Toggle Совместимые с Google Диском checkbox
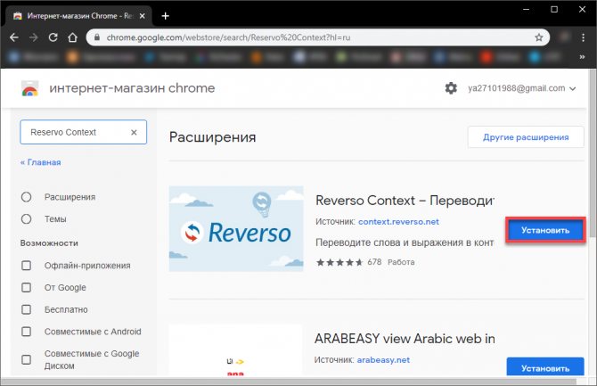 [26, 359]
